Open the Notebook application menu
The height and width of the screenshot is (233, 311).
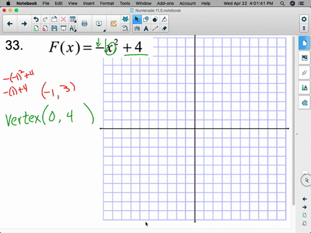[x=27, y=3]
